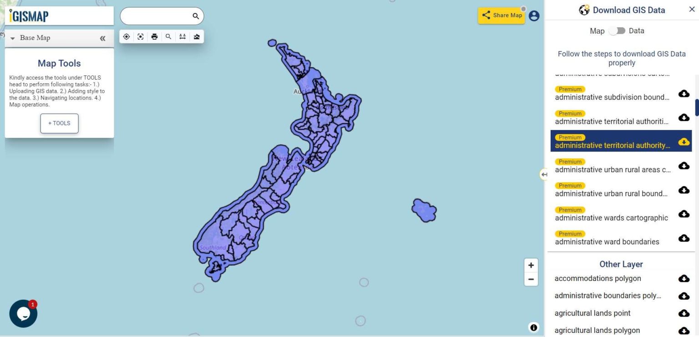This screenshot has width=699, height=337.
Task: Open the user profile icon
Action: 533,15
